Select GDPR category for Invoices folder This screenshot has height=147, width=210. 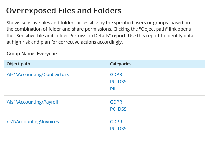(116, 122)
